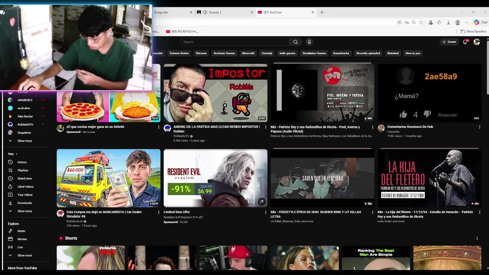Viewport: 489px width, 275px height.
Task: Activate voice search microphone icon
Action: [309, 42]
